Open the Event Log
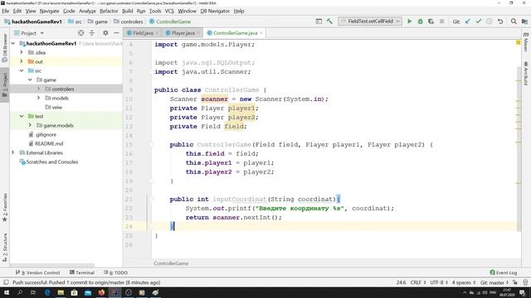Image resolution: width=531 pixels, height=298 pixels. pos(504,272)
